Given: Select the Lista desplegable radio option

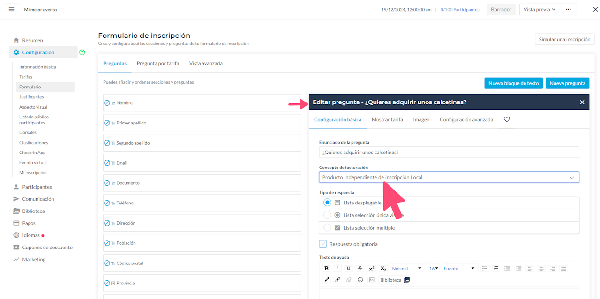Looking at the screenshot, I should (x=328, y=203).
